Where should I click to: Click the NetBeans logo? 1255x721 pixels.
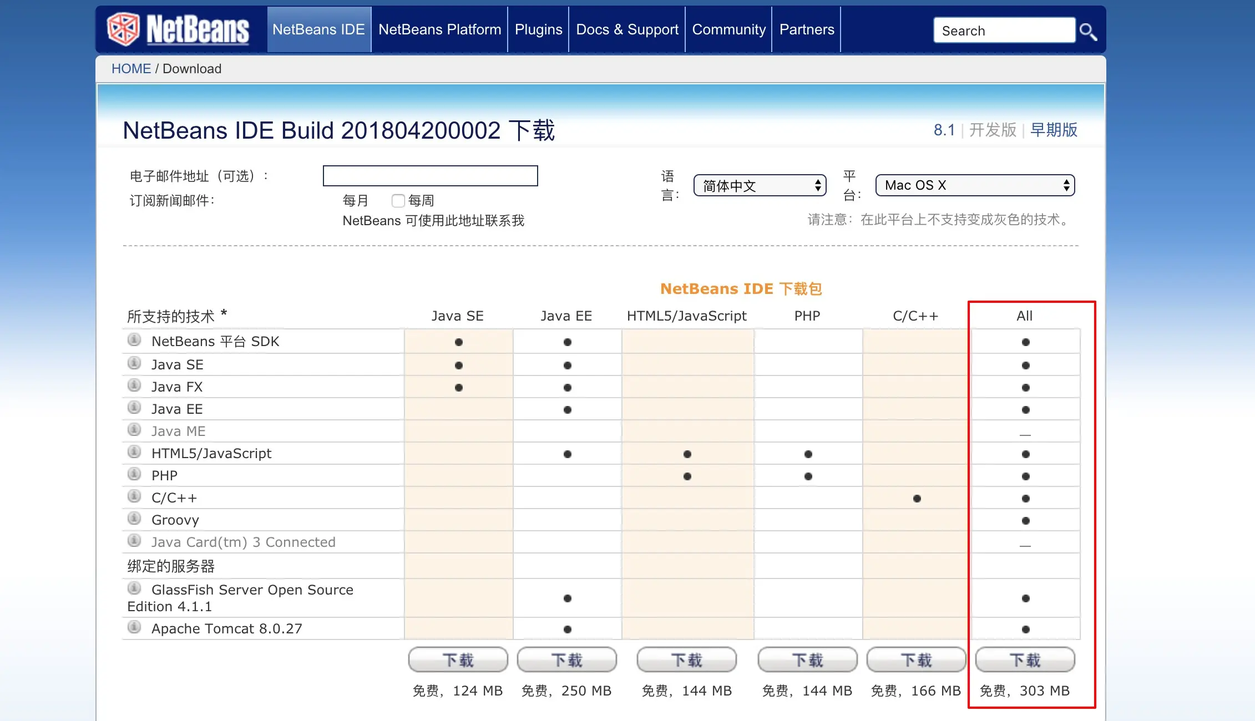tap(178, 29)
